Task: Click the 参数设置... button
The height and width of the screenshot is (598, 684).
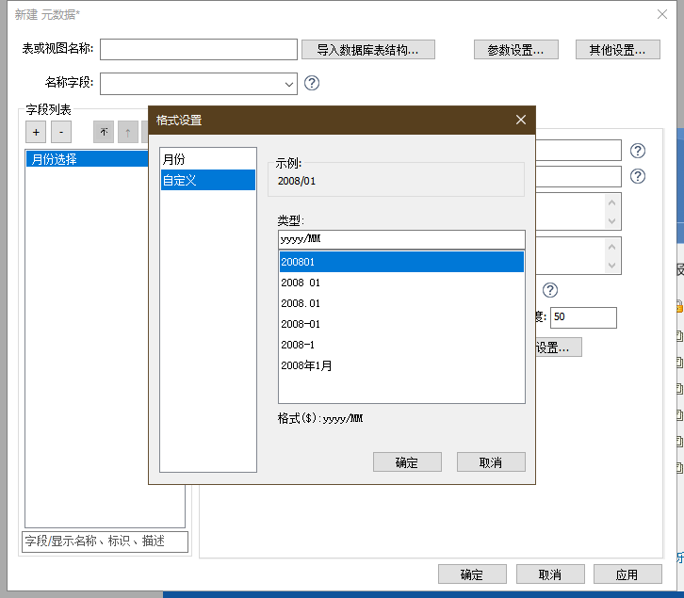Action: [515, 50]
